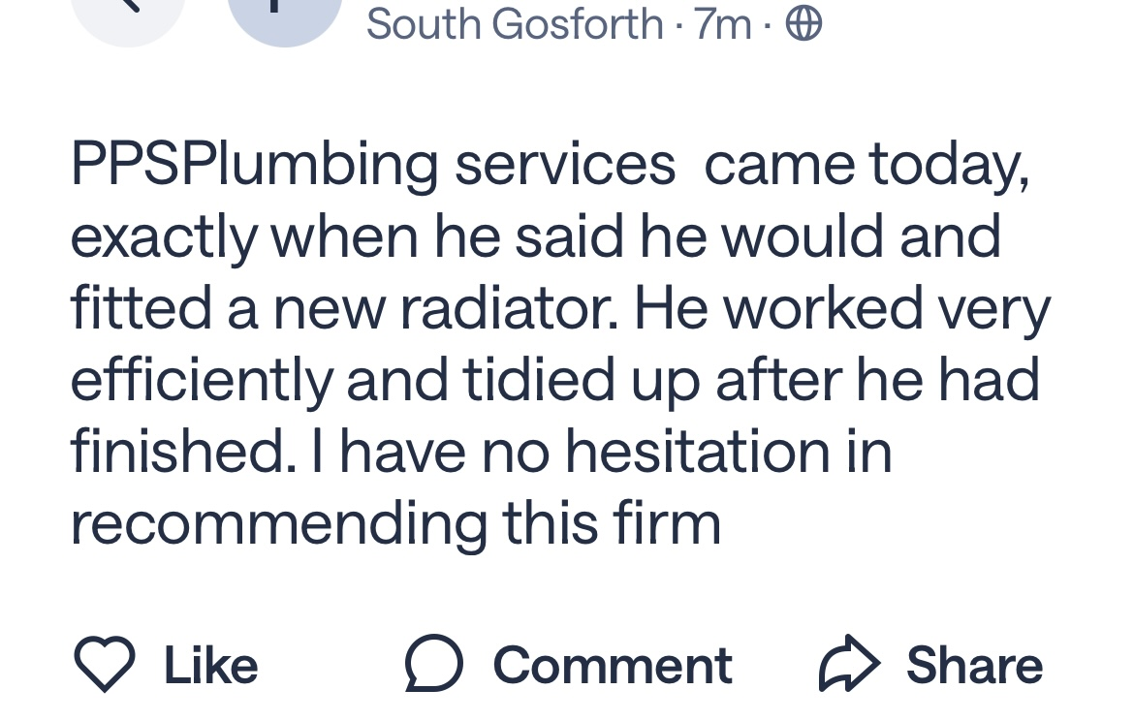Tap the share arrow icon
This screenshot has width=1134, height=721.
coord(849,665)
